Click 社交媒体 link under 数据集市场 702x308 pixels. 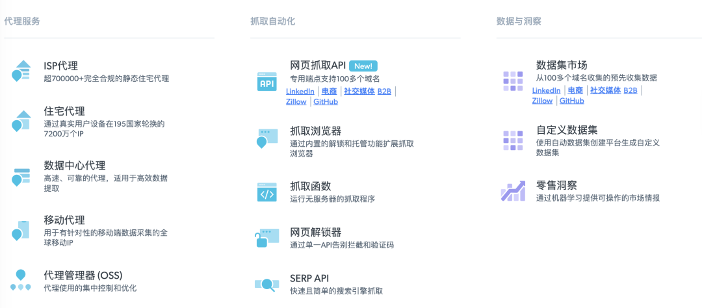(x=606, y=90)
